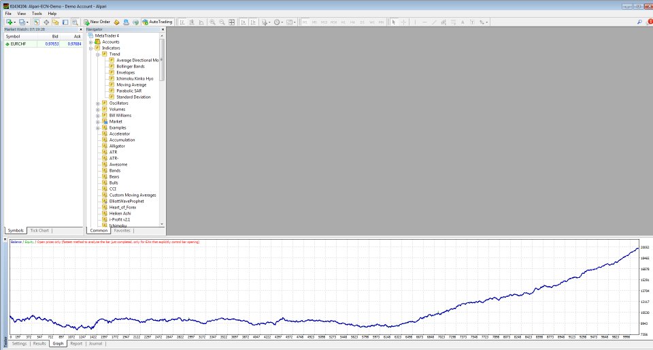Open the MetaEditor yellow diamond icon
Image resolution: width=653 pixels, height=350 pixels.
pyautogui.click(x=116, y=22)
